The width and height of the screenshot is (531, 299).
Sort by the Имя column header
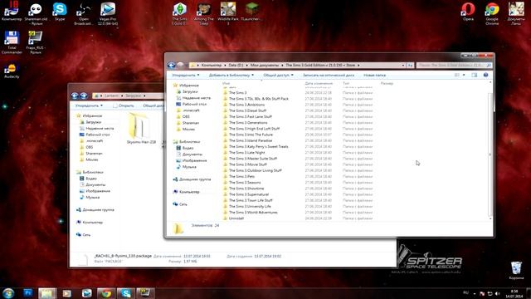[x=226, y=83]
